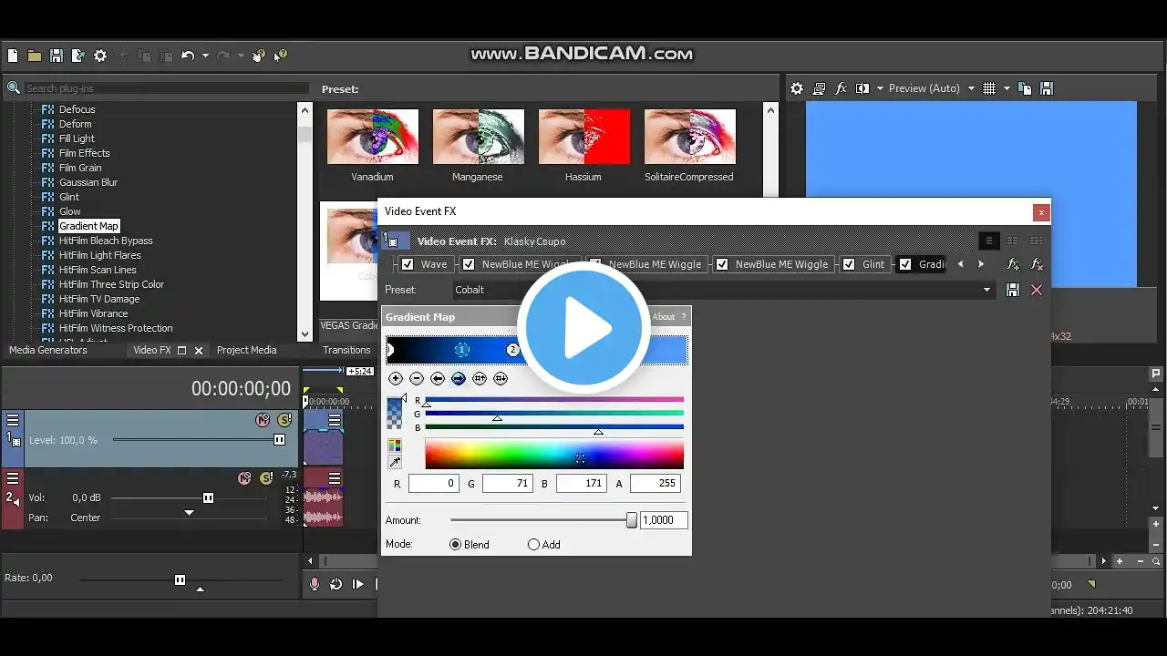Viewport: 1167px width, 656px height.
Task: Select the Blend mode radio button
Action: pyautogui.click(x=456, y=545)
